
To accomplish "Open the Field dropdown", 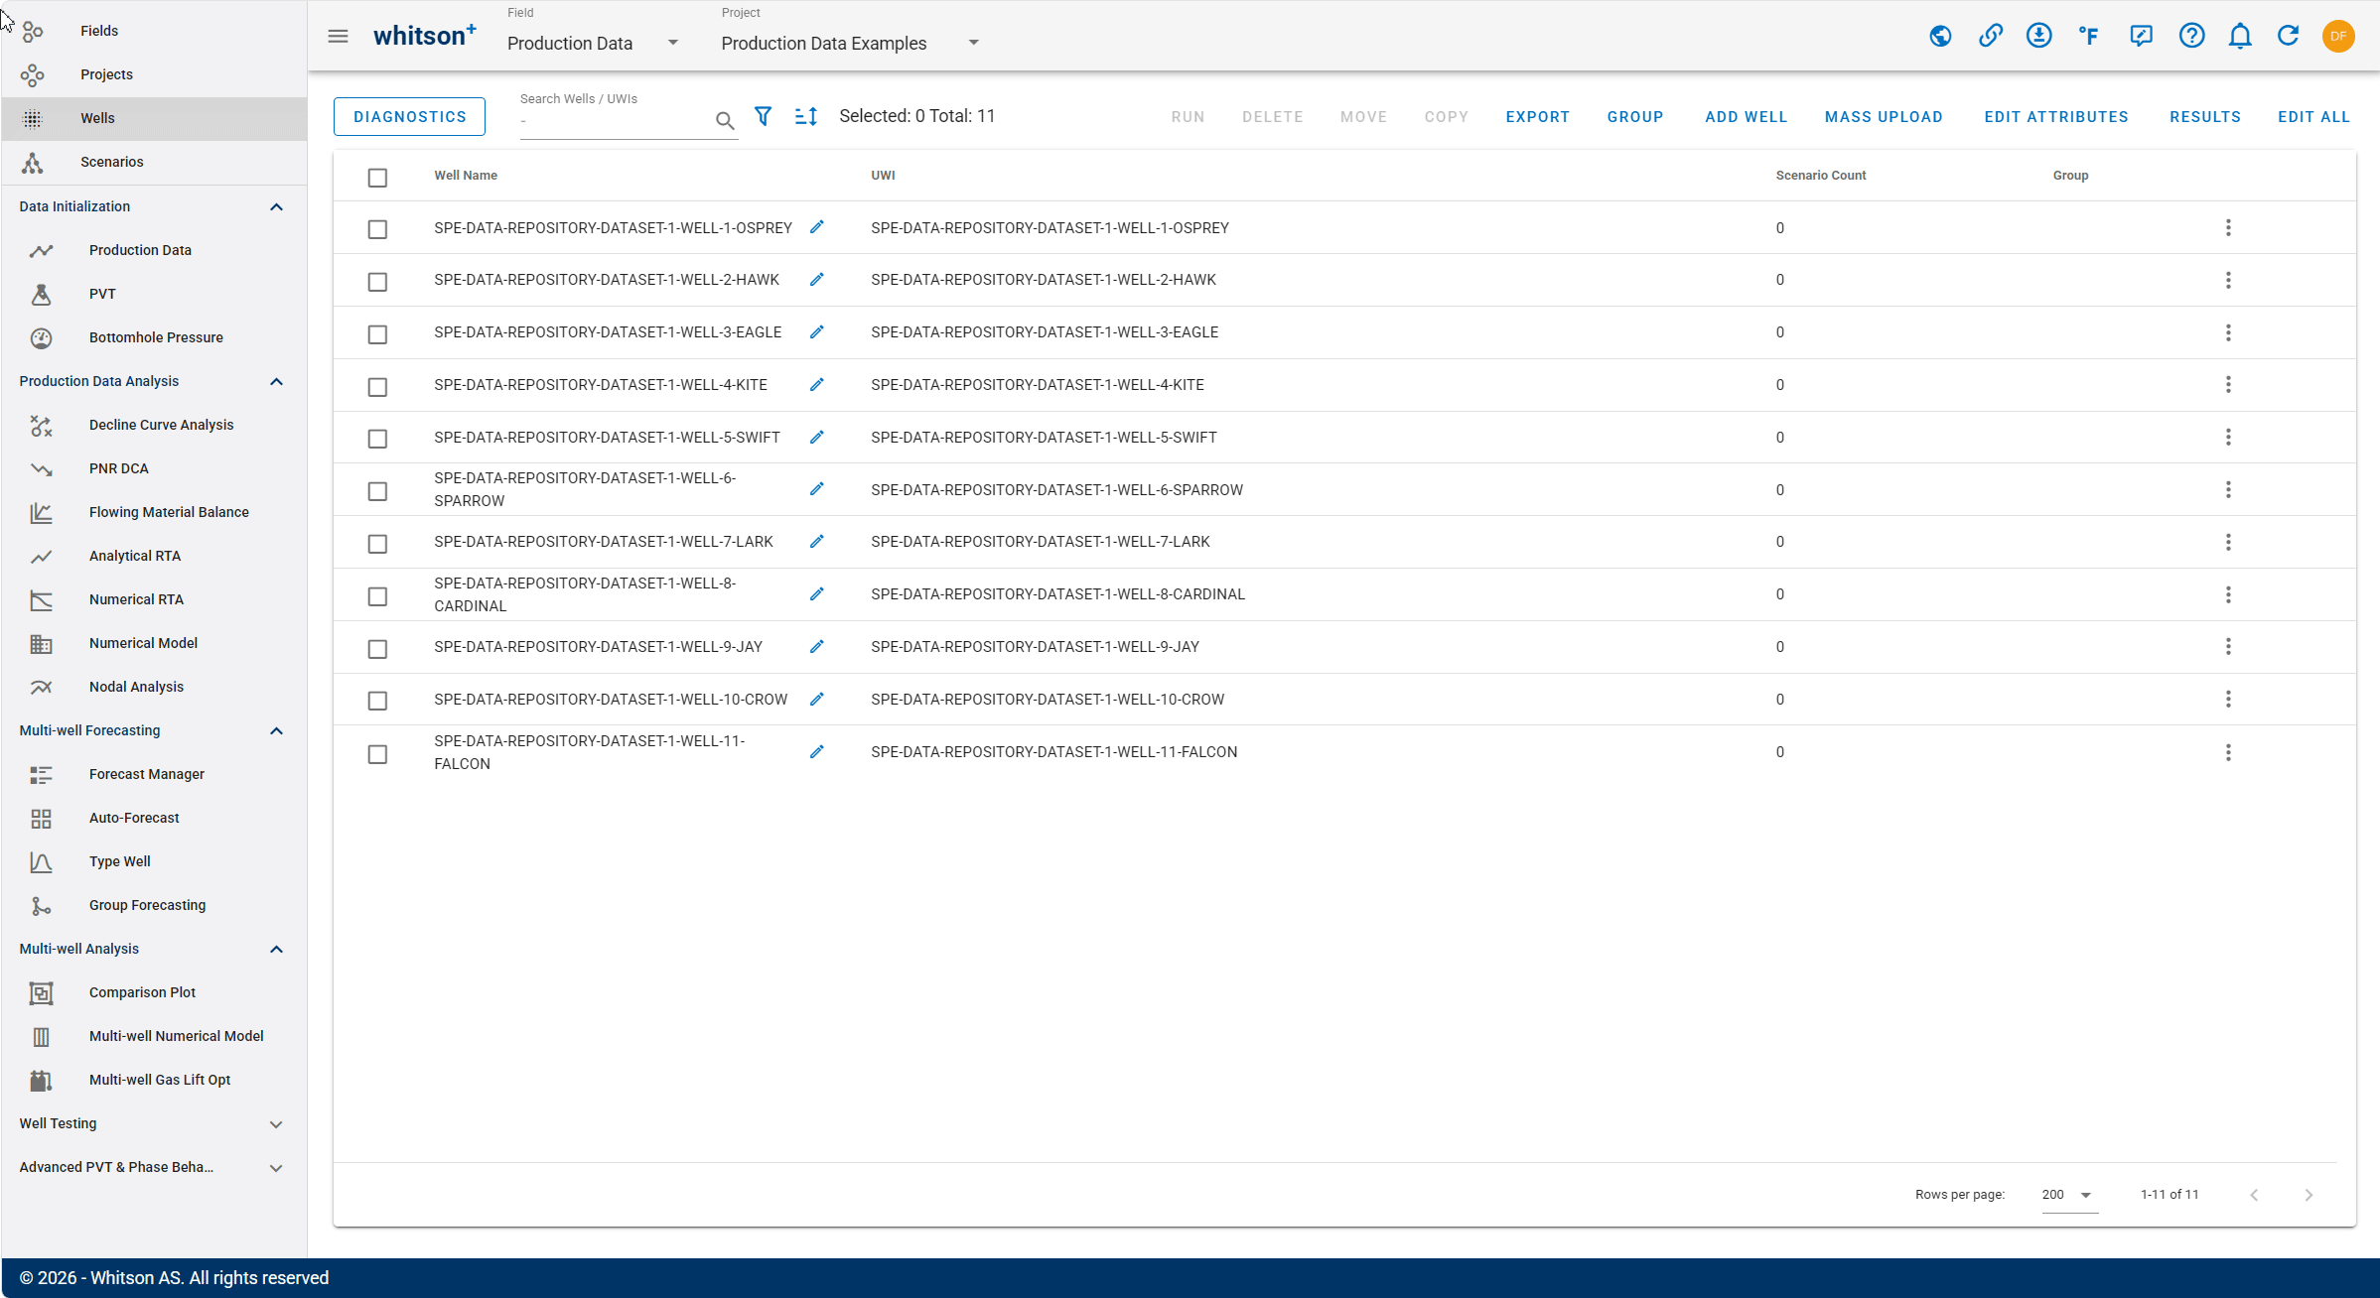I will pyautogui.click(x=593, y=43).
